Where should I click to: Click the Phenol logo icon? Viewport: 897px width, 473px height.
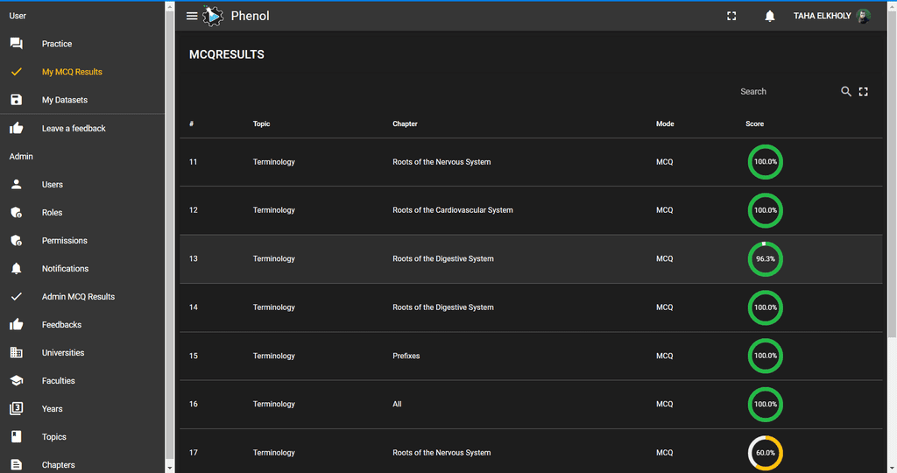click(213, 16)
